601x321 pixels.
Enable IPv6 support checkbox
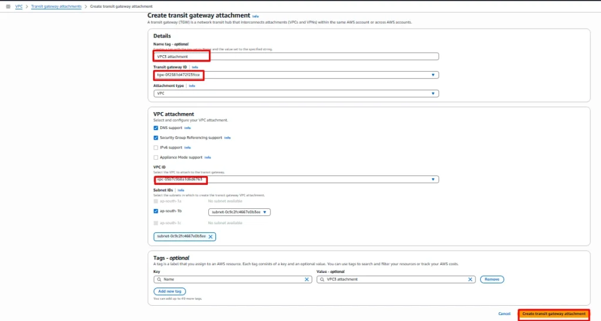click(156, 147)
